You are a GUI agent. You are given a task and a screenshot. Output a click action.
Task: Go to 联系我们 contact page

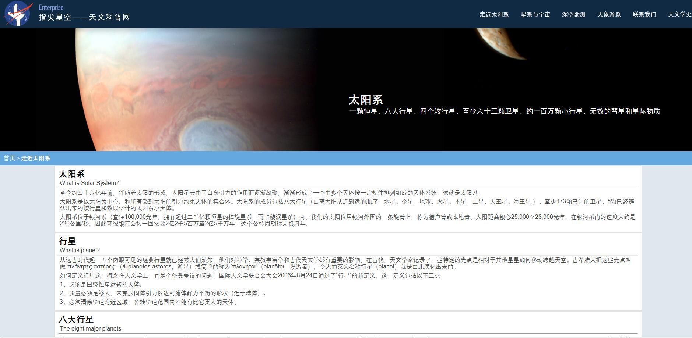click(644, 14)
